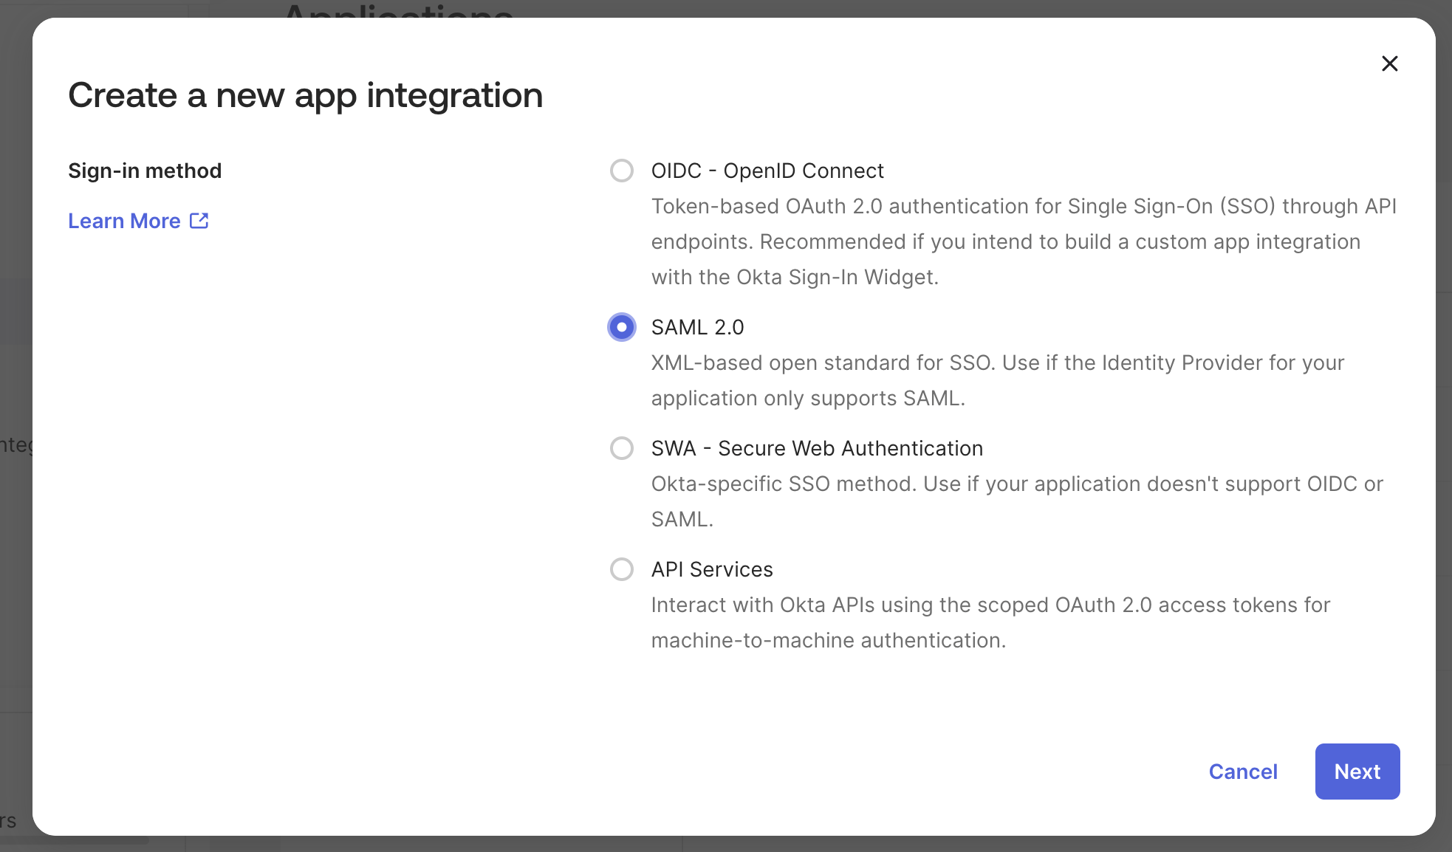The height and width of the screenshot is (852, 1452).
Task: Click the Cancel link to abort
Action: click(1243, 772)
